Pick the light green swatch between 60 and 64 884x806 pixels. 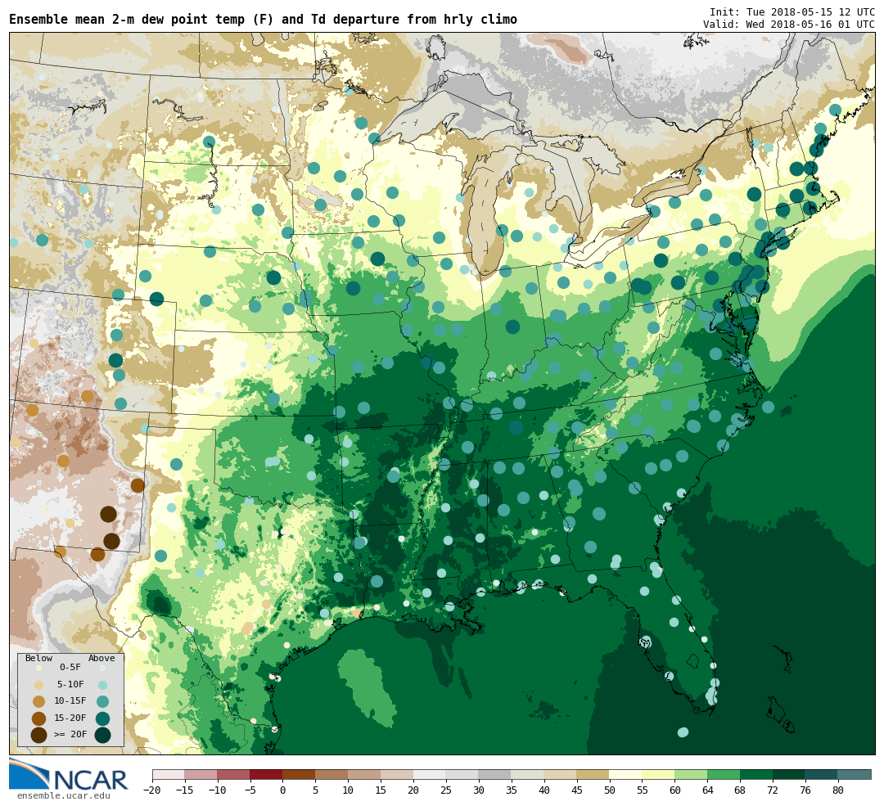[x=691, y=774]
